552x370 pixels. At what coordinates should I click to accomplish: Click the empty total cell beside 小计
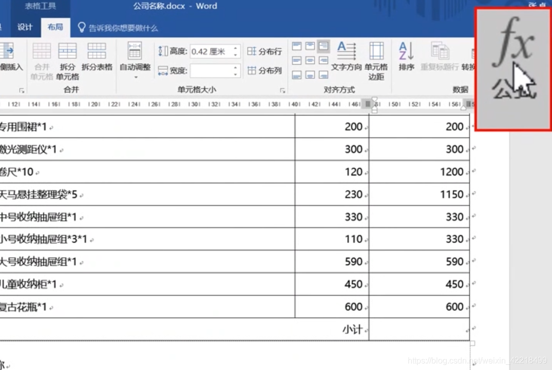point(420,329)
